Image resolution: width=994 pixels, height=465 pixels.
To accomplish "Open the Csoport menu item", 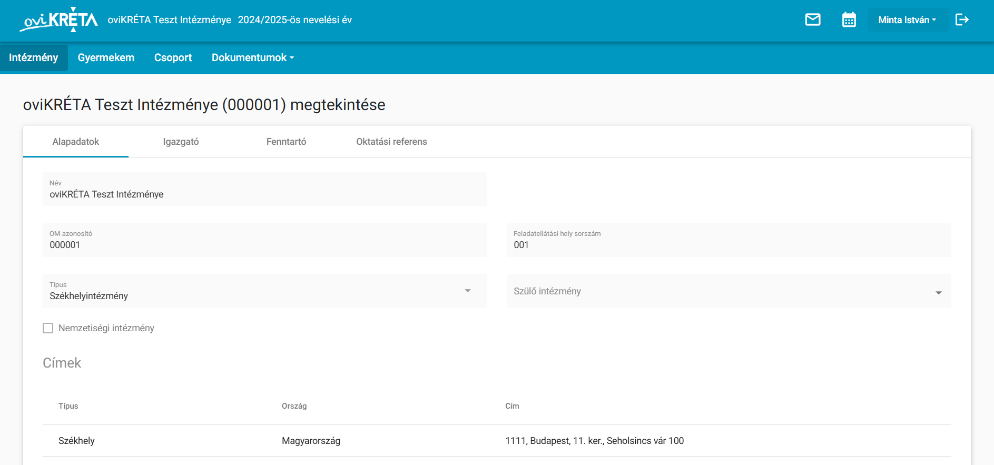I will [173, 57].
